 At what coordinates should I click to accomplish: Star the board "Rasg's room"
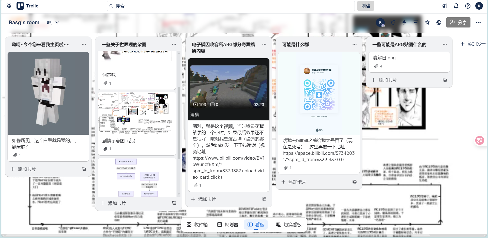[x=427, y=22]
